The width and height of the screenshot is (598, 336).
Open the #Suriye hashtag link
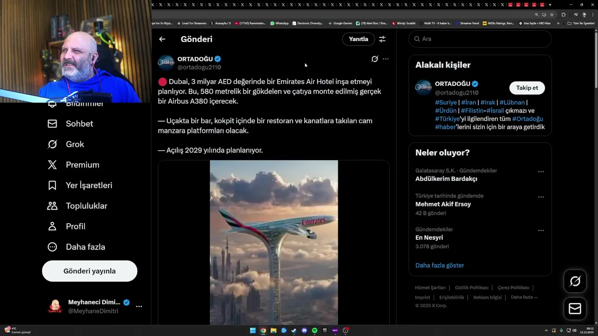tap(446, 103)
